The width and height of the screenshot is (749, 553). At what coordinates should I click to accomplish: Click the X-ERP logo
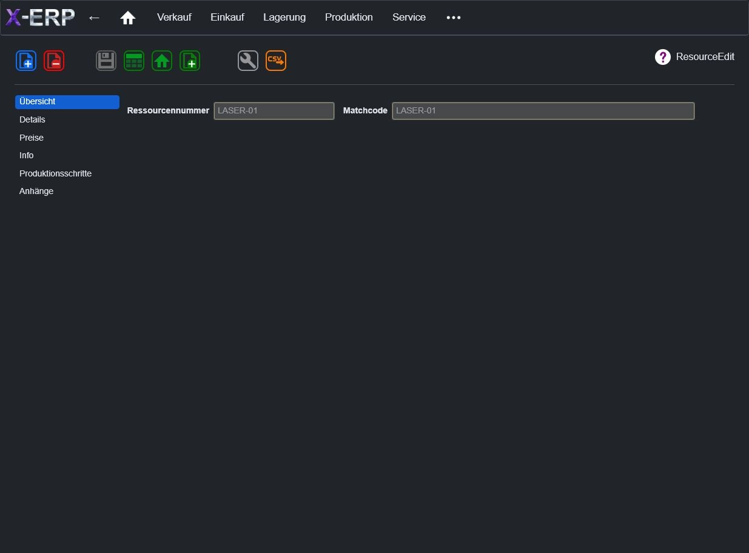tap(40, 18)
